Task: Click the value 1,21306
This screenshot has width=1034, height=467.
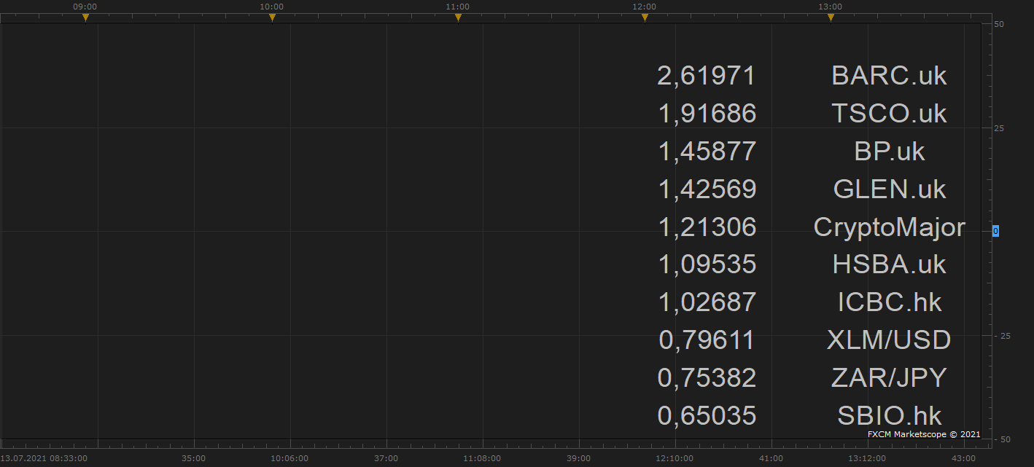Action: coord(707,227)
